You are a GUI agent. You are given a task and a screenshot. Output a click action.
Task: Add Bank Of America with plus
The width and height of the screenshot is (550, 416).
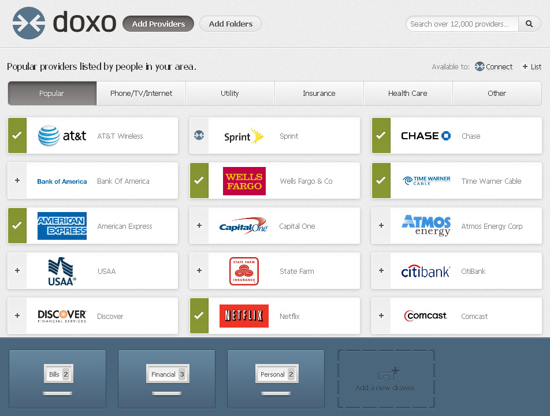(17, 180)
